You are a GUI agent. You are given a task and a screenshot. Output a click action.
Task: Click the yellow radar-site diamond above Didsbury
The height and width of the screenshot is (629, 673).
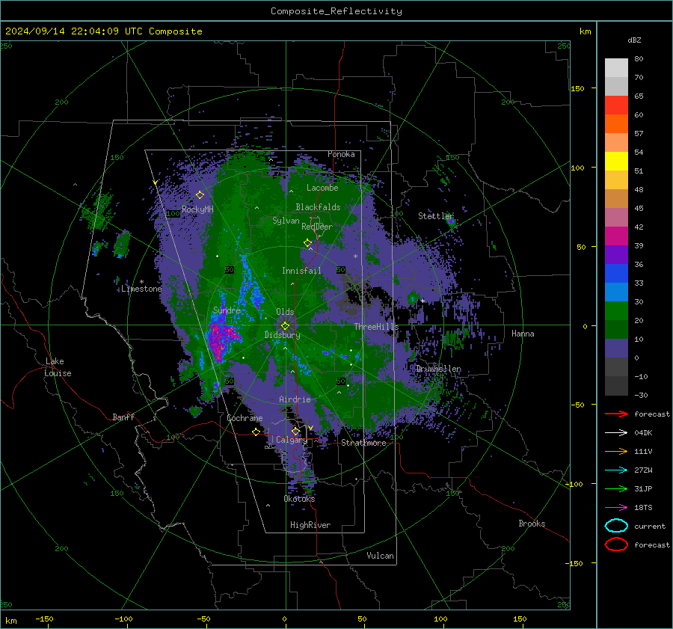coord(285,325)
